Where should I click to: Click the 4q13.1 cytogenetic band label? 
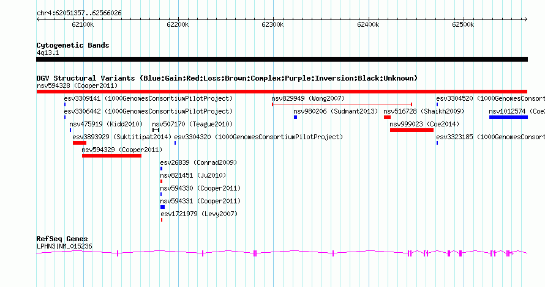(48, 53)
